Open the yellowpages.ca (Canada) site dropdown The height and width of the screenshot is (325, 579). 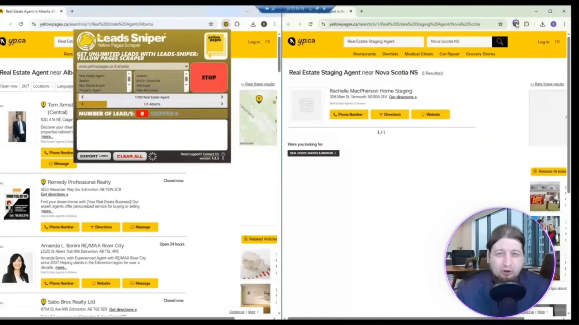pos(133,66)
